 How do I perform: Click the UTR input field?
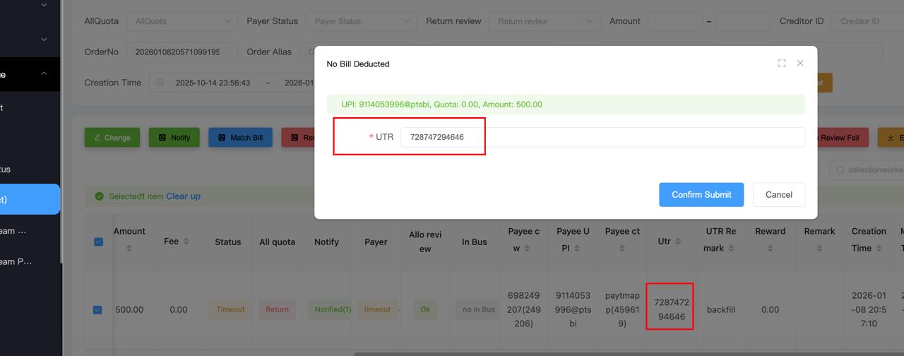coord(602,137)
